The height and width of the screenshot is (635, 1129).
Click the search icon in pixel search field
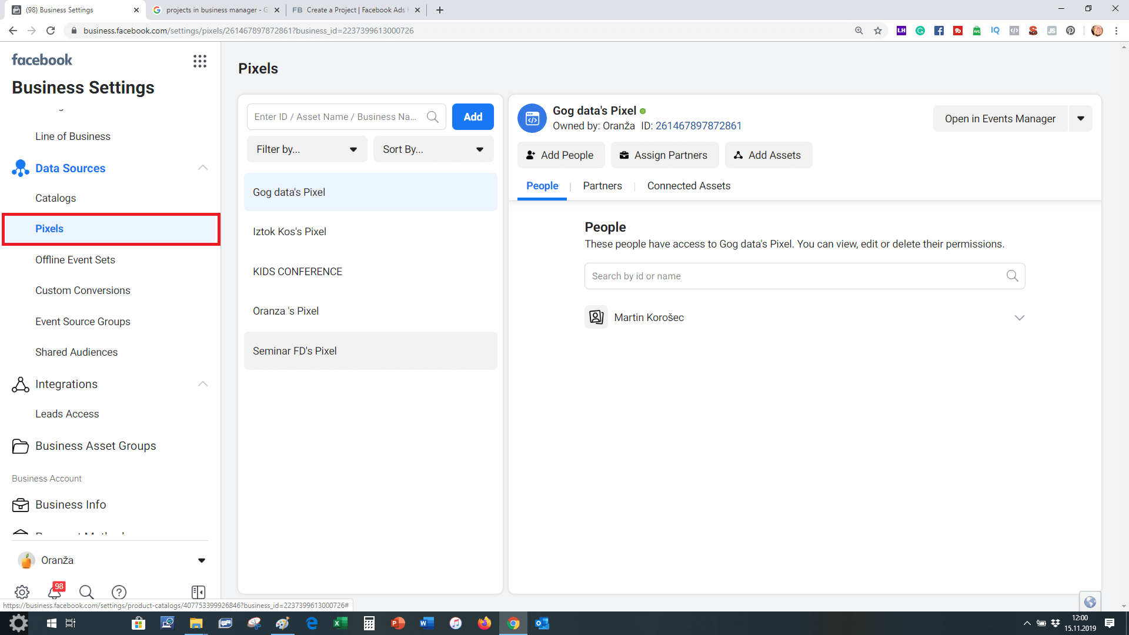433,117
